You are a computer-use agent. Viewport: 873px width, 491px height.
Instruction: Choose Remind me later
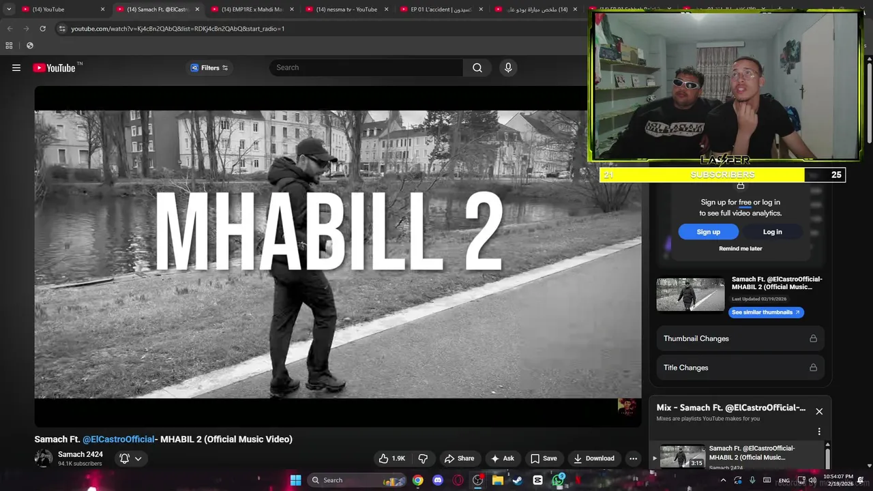(740, 248)
